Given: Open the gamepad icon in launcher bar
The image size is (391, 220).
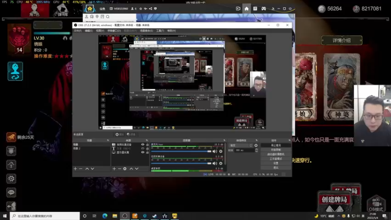Looking at the screenshot, I should 263,9.
